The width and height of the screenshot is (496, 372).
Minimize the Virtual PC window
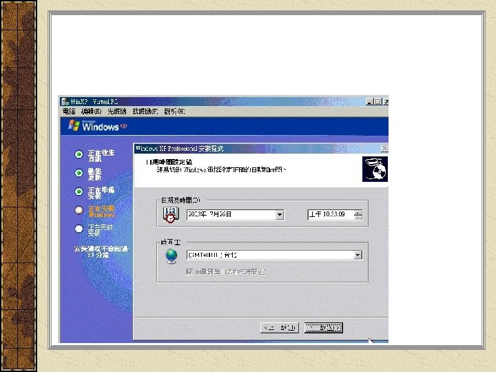(369, 101)
